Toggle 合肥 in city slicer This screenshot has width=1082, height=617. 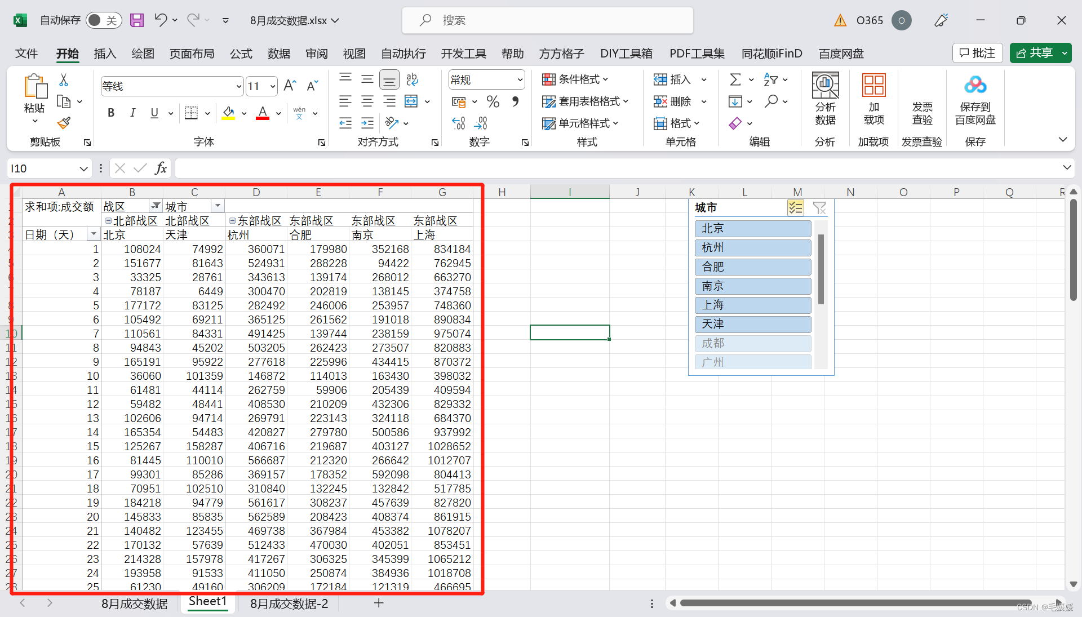(753, 267)
